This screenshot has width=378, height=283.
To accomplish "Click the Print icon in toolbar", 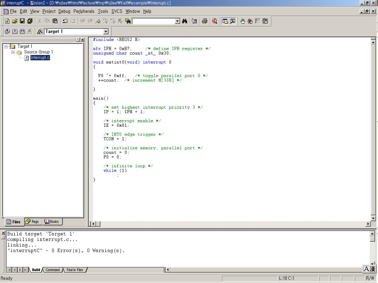I will pos(205,21).
